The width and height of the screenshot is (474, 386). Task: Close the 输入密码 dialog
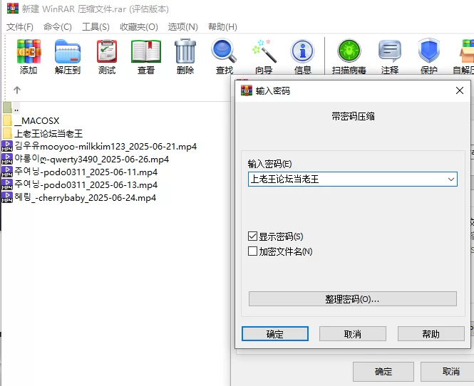(460, 90)
